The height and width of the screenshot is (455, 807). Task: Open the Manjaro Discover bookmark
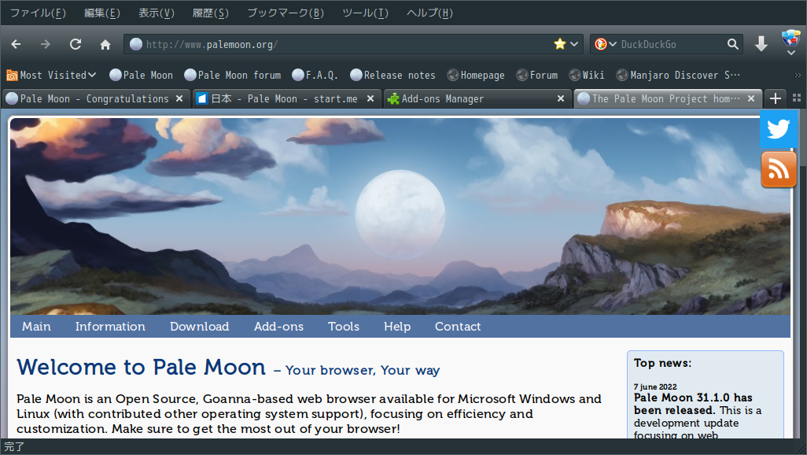(678, 76)
